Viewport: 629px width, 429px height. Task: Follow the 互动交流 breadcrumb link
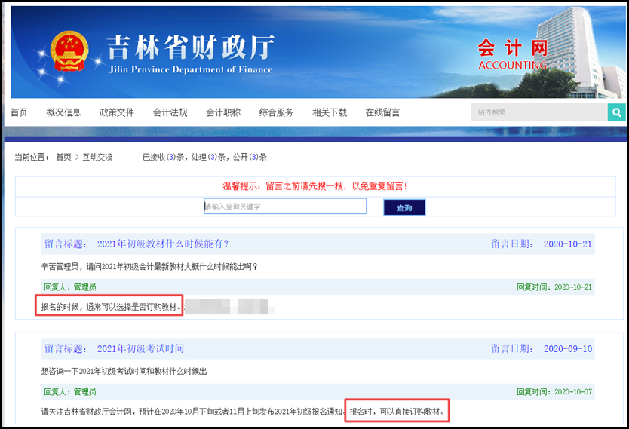point(97,157)
